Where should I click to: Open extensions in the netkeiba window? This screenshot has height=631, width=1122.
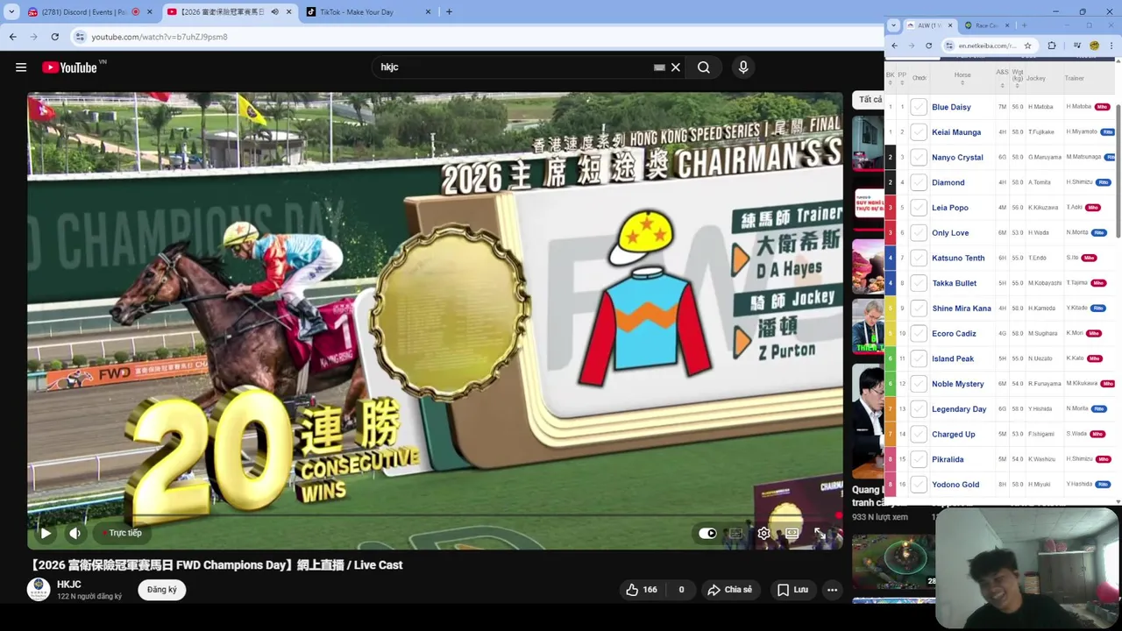click(1052, 46)
